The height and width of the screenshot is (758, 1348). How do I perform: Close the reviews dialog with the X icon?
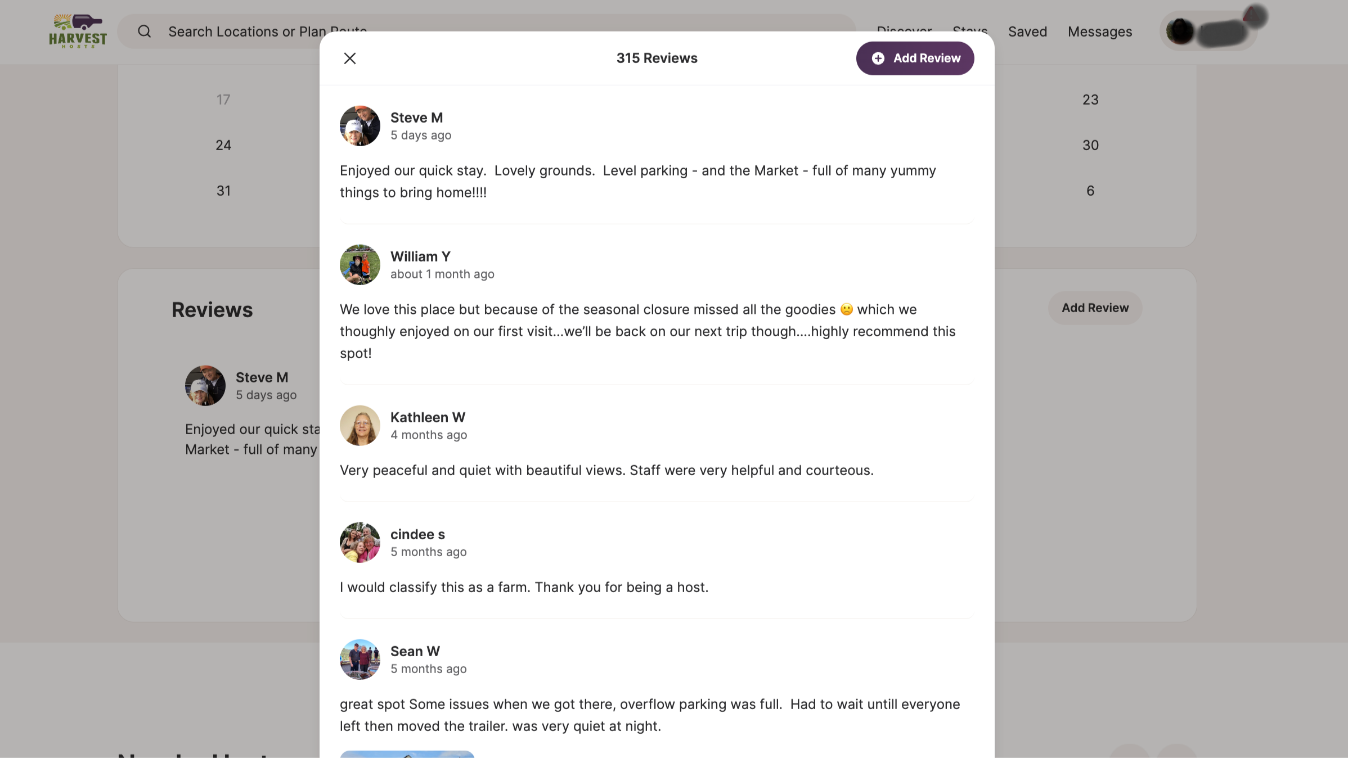(x=349, y=58)
